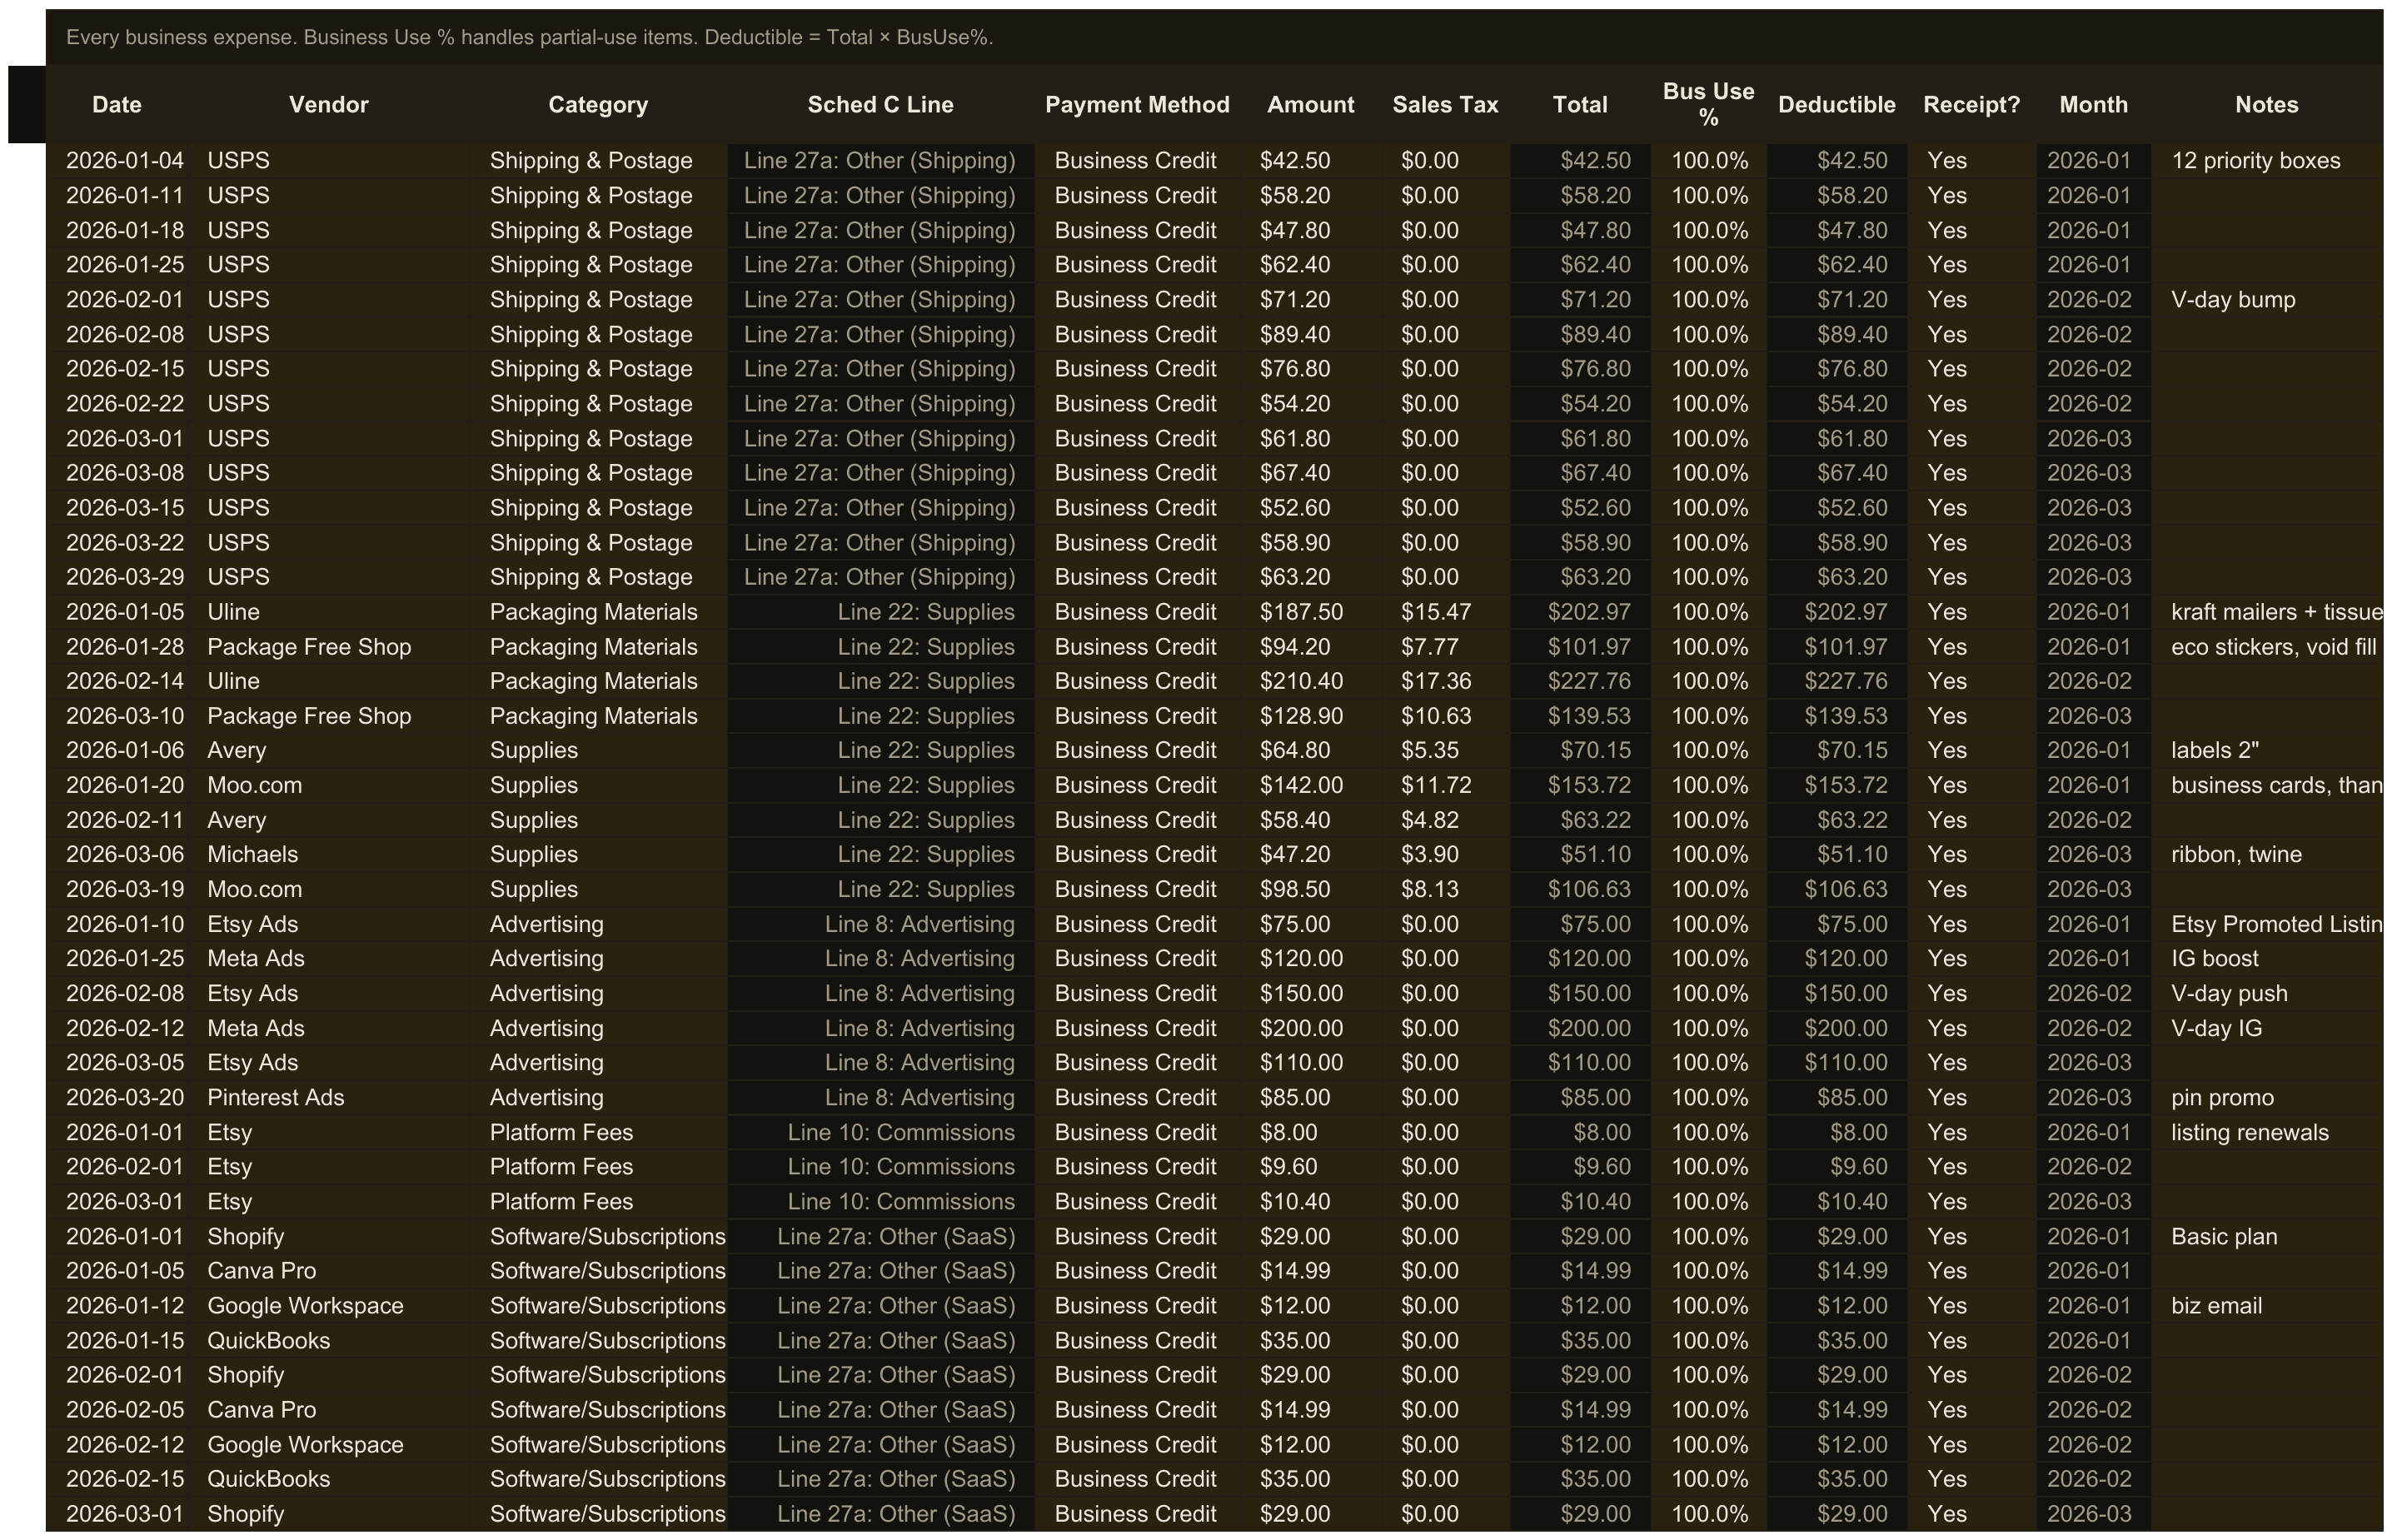
Task: Select the Category column header
Action: [598, 104]
